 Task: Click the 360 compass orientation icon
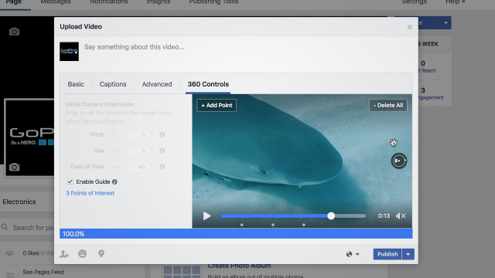pyautogui.click(x=399, y=161)
